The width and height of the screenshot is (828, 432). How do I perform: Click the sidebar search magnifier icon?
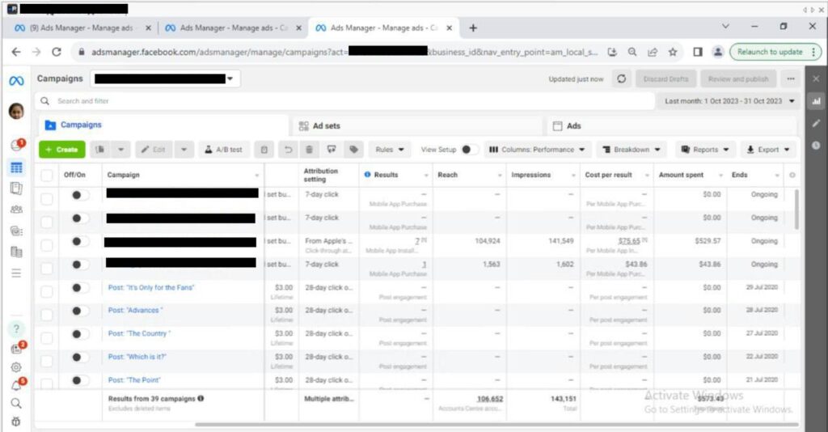(x=16, y=404)
